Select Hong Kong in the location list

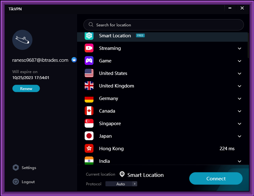[x=111, y=149]
